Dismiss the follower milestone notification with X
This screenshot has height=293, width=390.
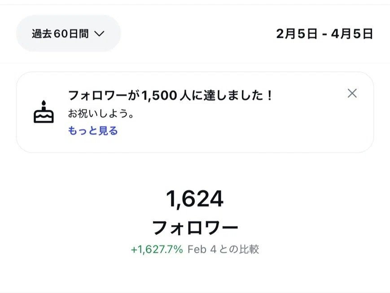(x=352, y=93)
